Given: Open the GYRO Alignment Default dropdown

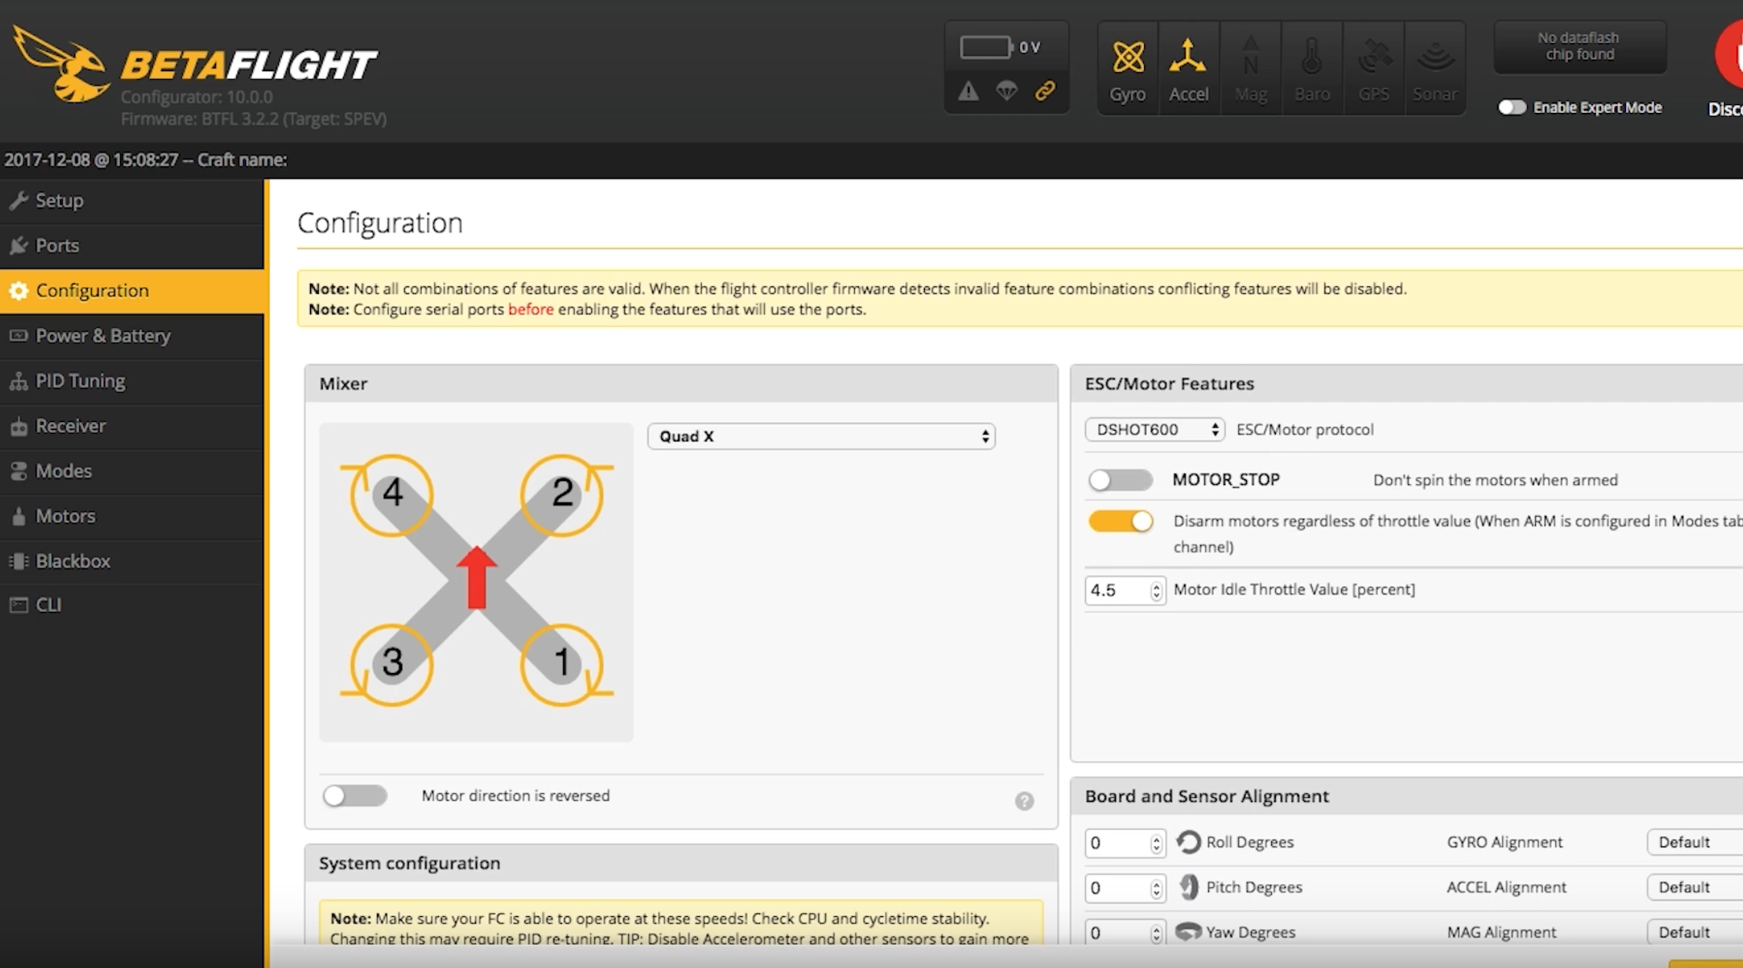Looking at the screenshot, I should point(1694,842).
